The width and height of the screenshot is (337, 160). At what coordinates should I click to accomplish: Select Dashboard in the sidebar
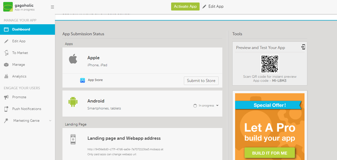point(27,29)
